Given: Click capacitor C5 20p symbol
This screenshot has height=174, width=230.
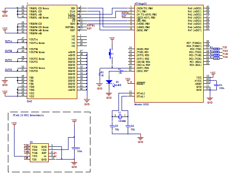Looking at the screenshot, I should pos(112,126).
